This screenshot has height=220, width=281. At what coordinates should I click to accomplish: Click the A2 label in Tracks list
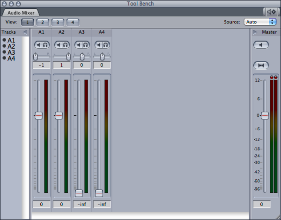click(11, 46)
